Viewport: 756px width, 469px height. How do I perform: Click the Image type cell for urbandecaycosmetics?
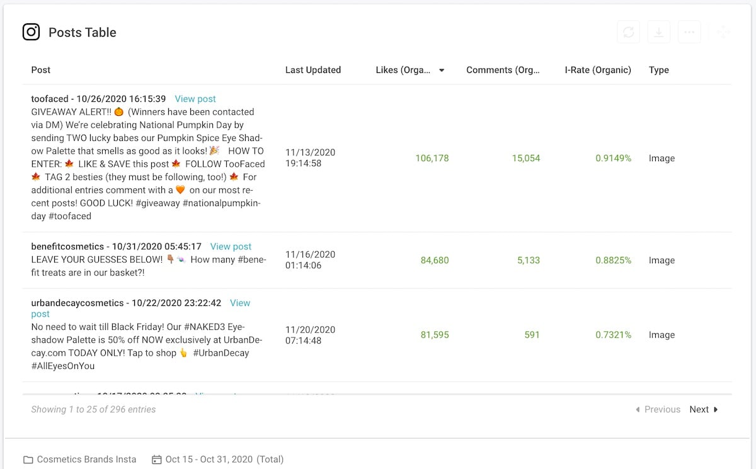pos(661,336)
